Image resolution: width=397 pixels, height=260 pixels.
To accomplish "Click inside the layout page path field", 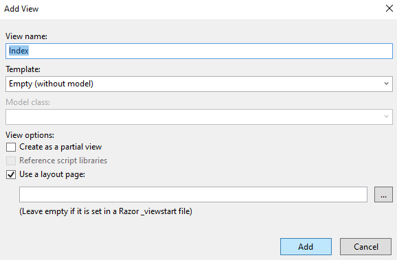I will pos(193,195).
